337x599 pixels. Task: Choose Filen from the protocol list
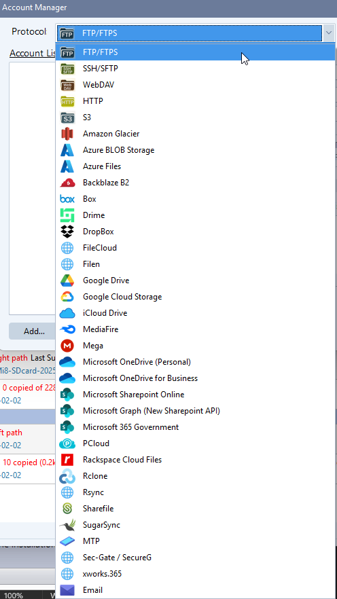click(195, 264)
